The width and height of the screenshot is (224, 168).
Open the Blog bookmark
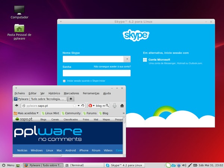(x=104, y=113)
